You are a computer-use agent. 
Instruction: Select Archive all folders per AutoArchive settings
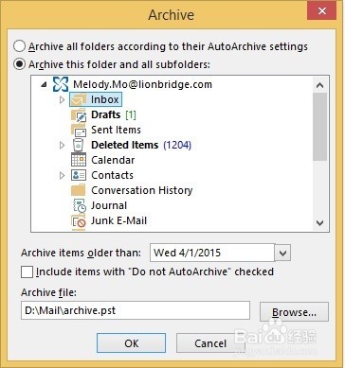coord(19,46)
